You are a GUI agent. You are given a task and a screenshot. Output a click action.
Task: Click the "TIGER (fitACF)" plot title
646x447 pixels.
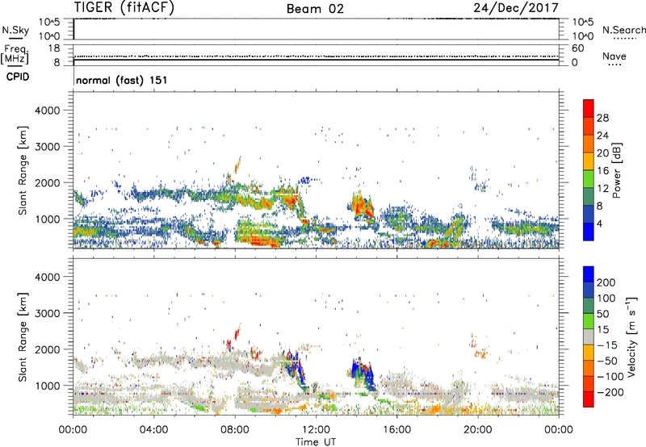(124, 7)
